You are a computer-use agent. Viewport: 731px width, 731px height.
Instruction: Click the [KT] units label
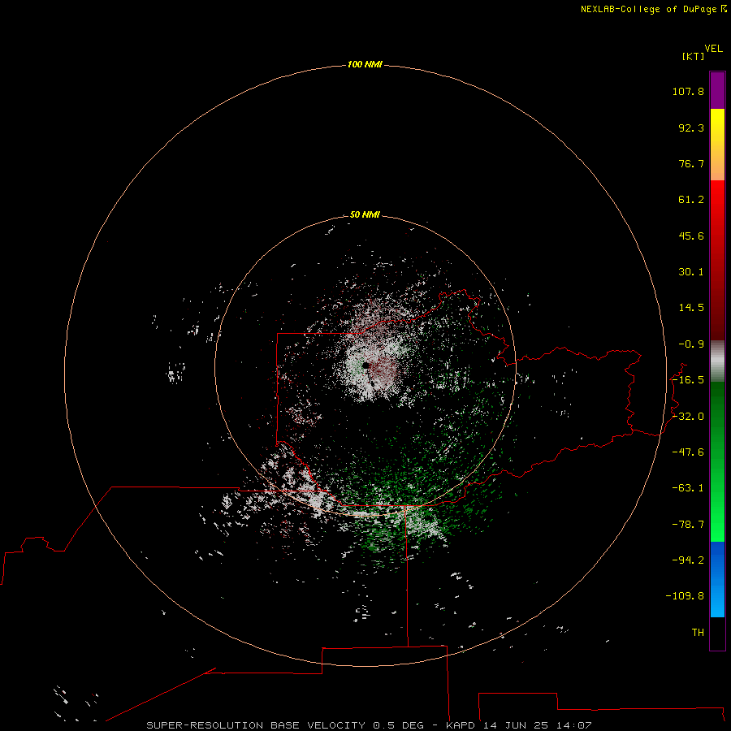coord(694,56)
